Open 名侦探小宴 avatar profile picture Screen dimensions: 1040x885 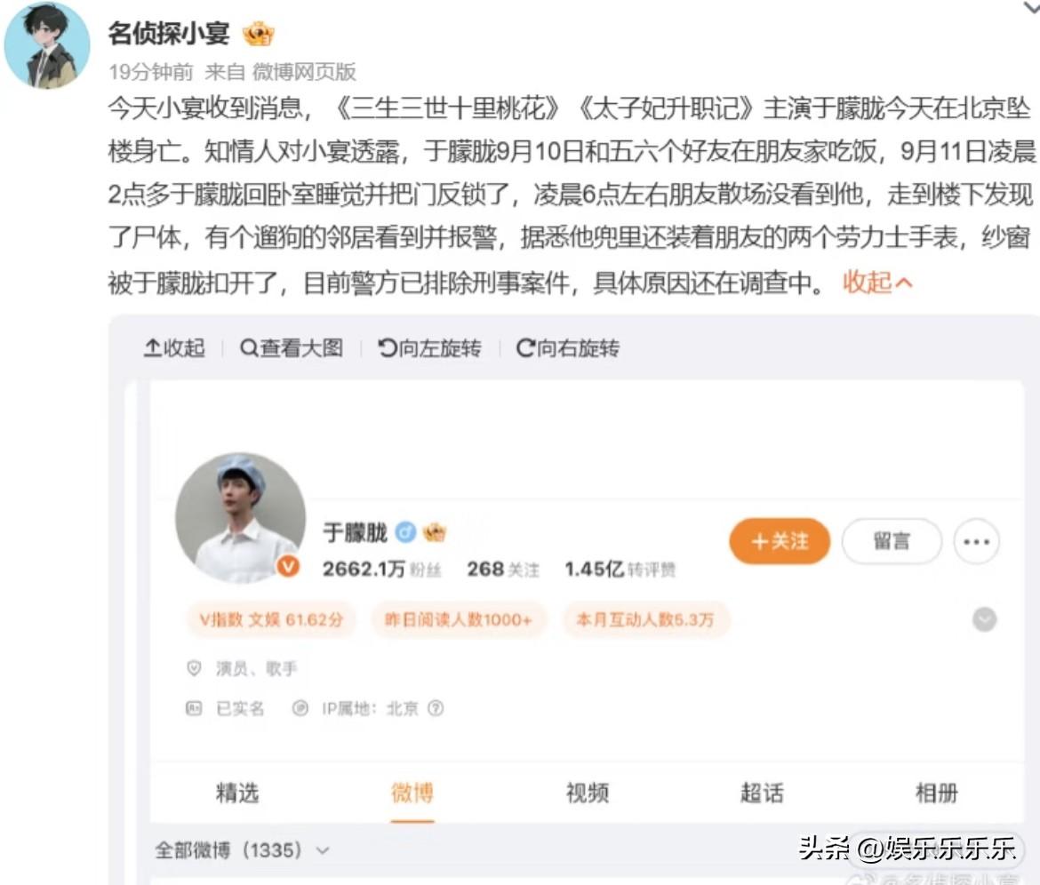[47, 45]
